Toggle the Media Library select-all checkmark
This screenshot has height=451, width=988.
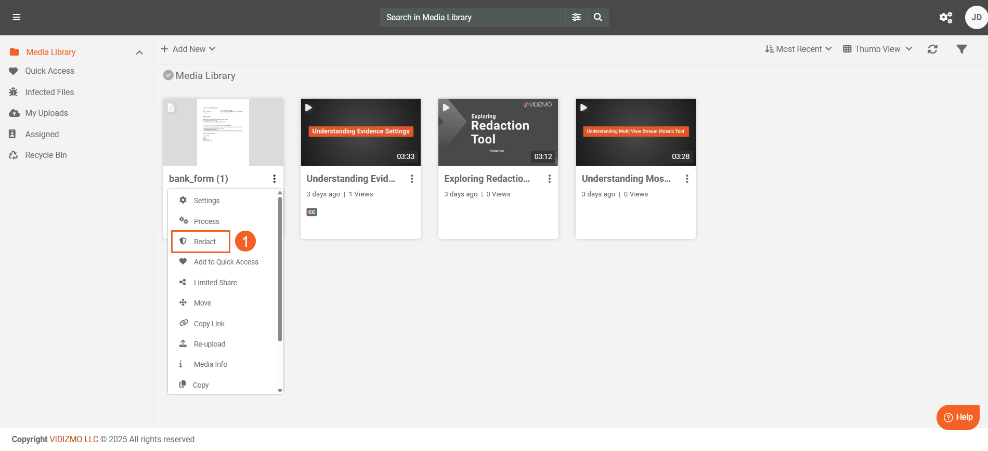[x=168, y=75]
